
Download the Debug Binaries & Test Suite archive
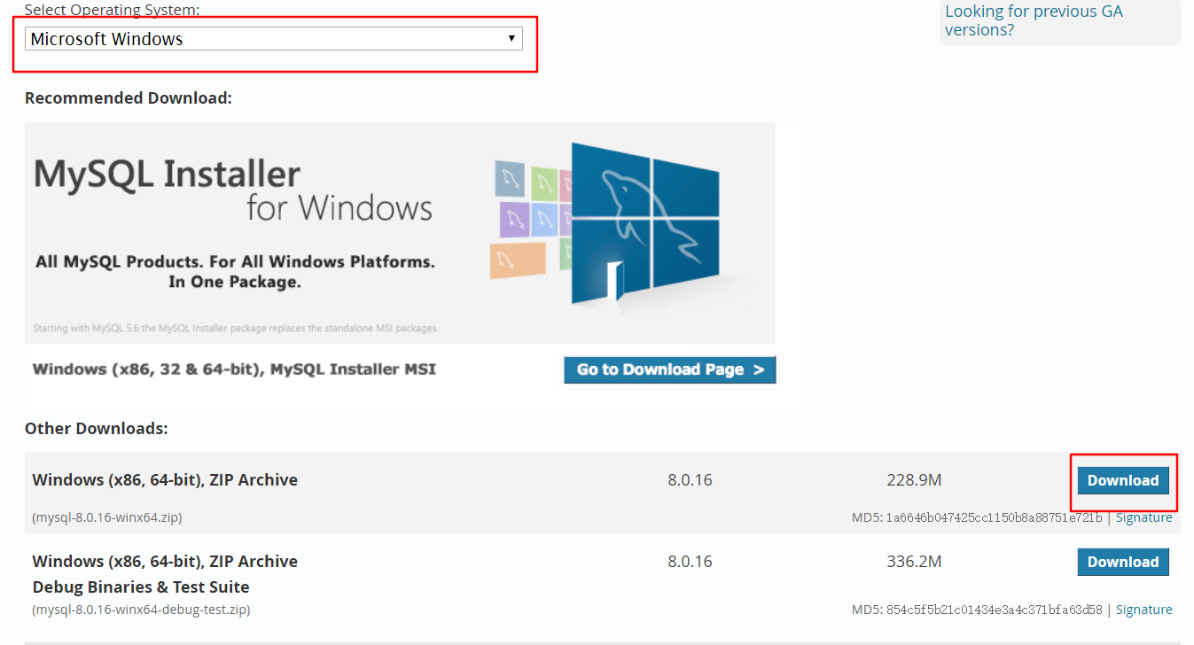pos(1123,562)
